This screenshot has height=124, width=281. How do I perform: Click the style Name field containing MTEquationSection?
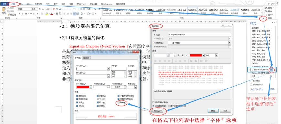[199, 34]
